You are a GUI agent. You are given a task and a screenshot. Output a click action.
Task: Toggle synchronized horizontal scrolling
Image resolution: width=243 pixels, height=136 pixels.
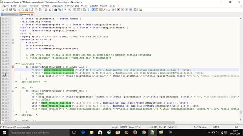pyautogui.click(x=79, y=10)
